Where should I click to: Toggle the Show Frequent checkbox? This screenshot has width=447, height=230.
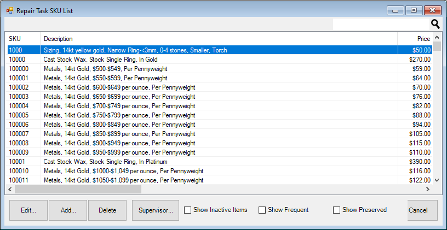click(x=262, y=210)
